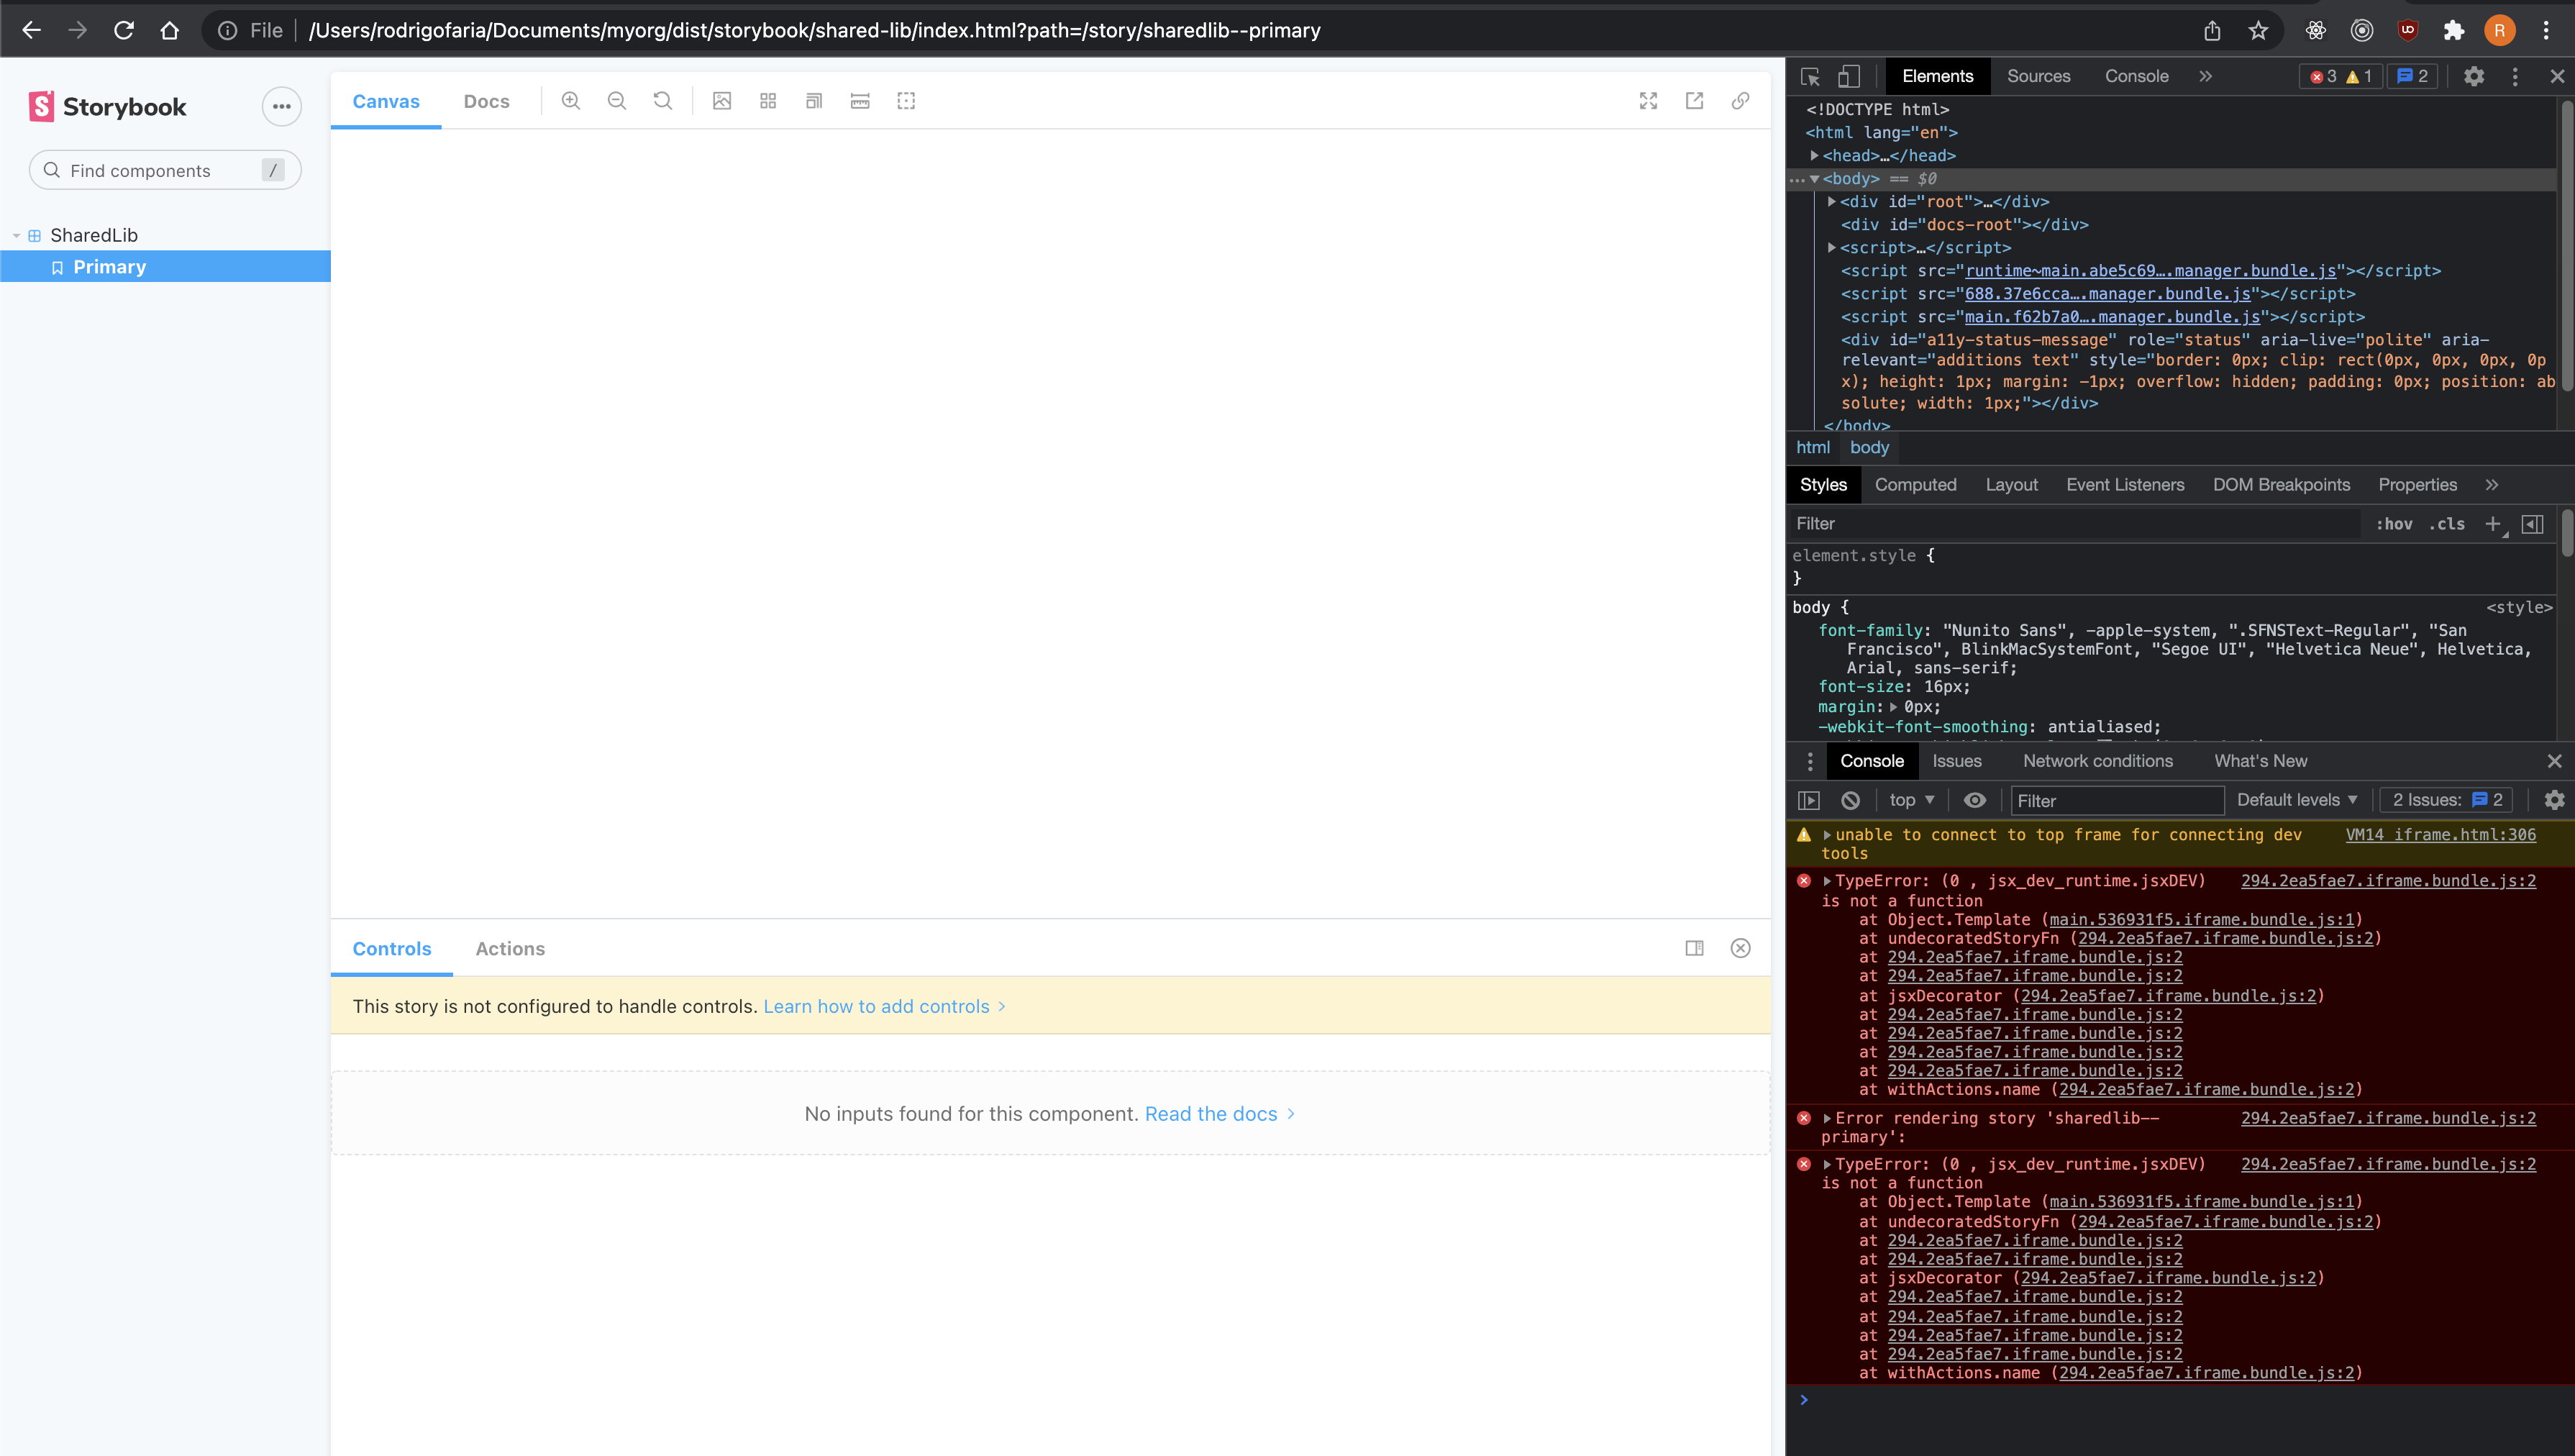This screenshot has height=1456, width=2575.
Task: Change the addons panel orientation
Action: point(1695,948)
